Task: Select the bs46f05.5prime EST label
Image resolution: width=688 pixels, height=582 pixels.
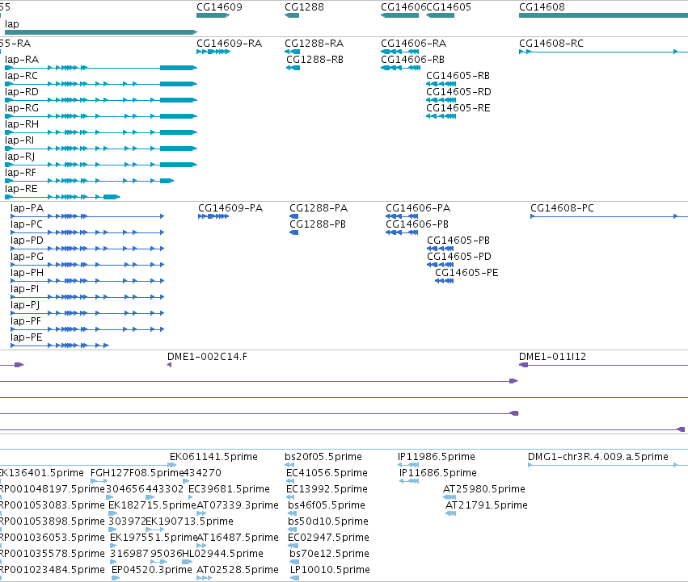Action: (x=327, y=505)
